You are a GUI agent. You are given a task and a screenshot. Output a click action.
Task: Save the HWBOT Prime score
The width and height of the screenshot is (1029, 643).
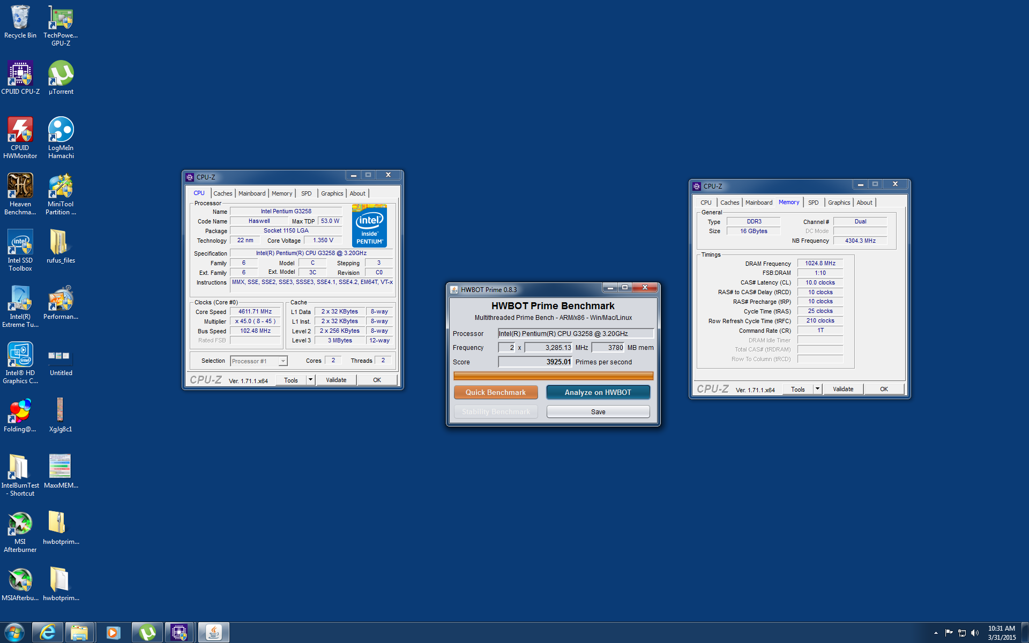click(598, 412)
